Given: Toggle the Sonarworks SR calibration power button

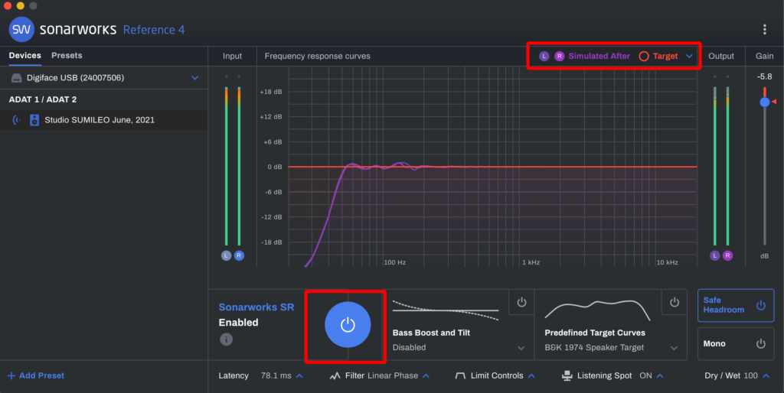Looking at the screenshot, I should click(348, 325).
